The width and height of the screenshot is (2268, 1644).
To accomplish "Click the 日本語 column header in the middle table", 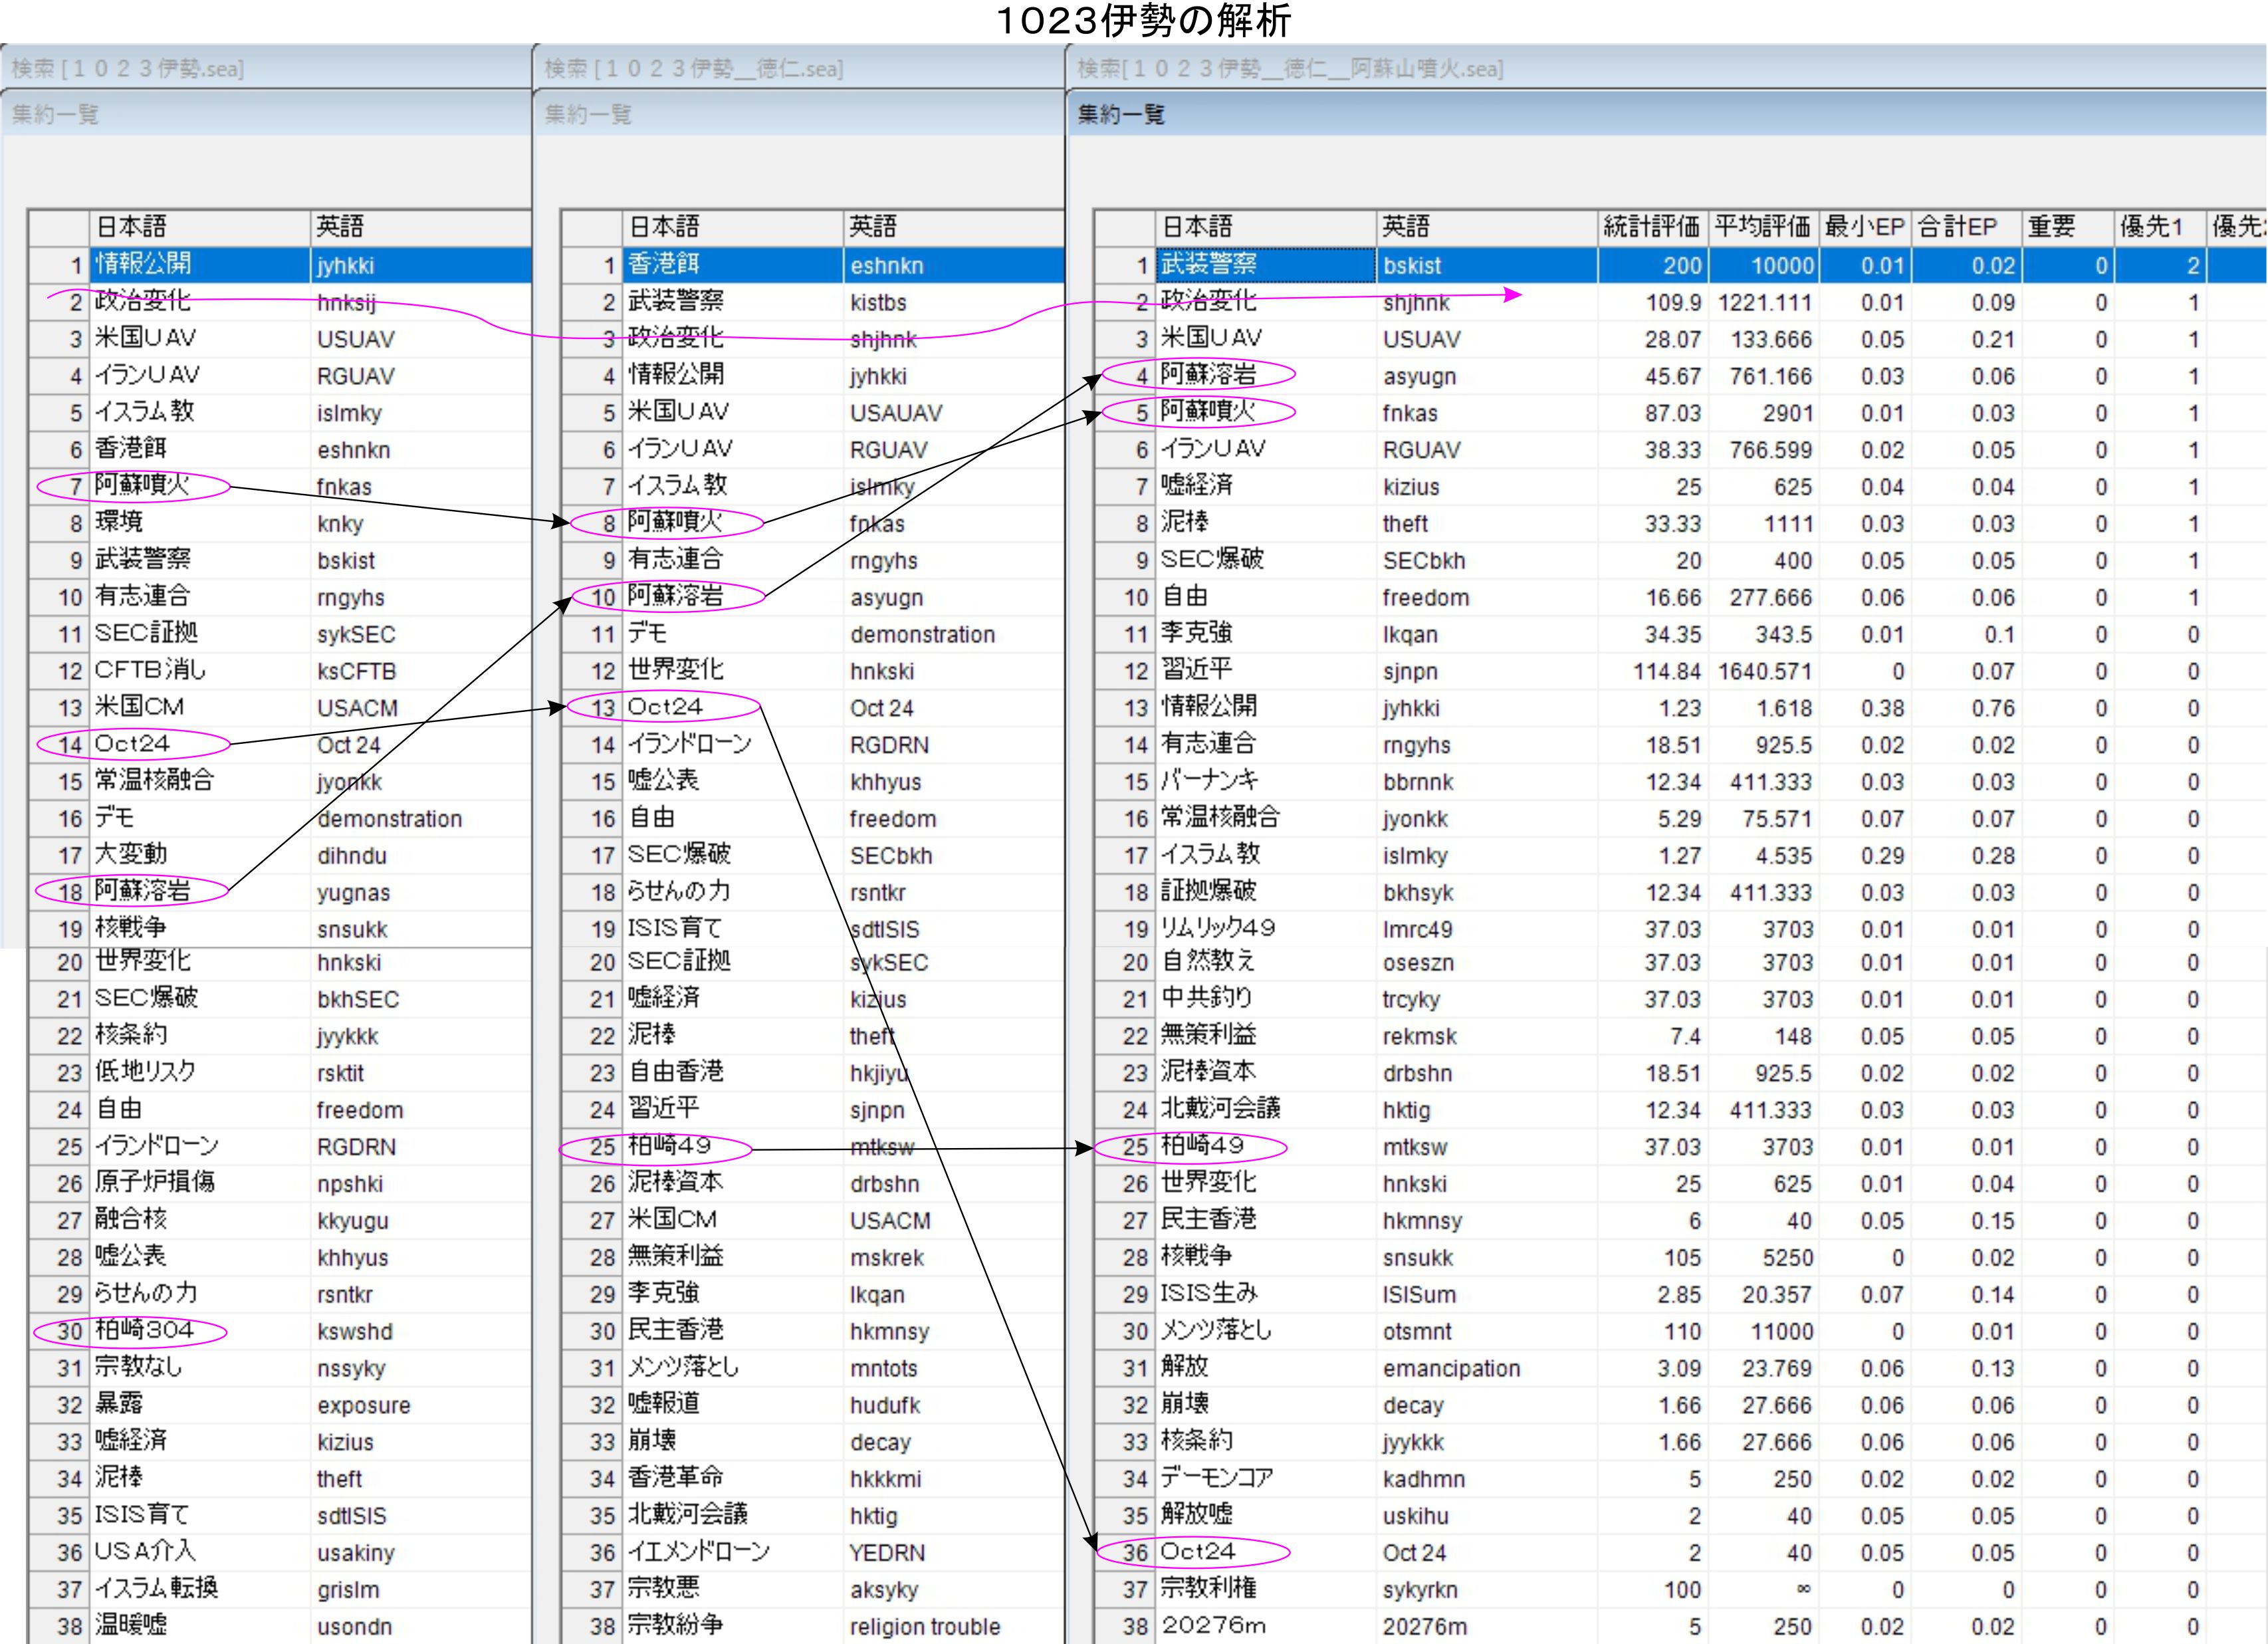I will 664,227.
